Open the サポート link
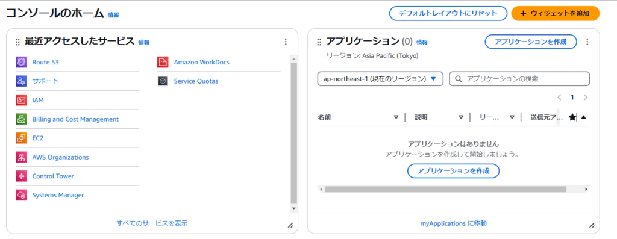The image size is (617, 239). pos(45,81)
